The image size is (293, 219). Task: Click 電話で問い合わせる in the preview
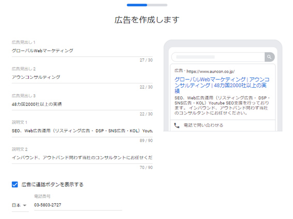click(x=203, y=125)
